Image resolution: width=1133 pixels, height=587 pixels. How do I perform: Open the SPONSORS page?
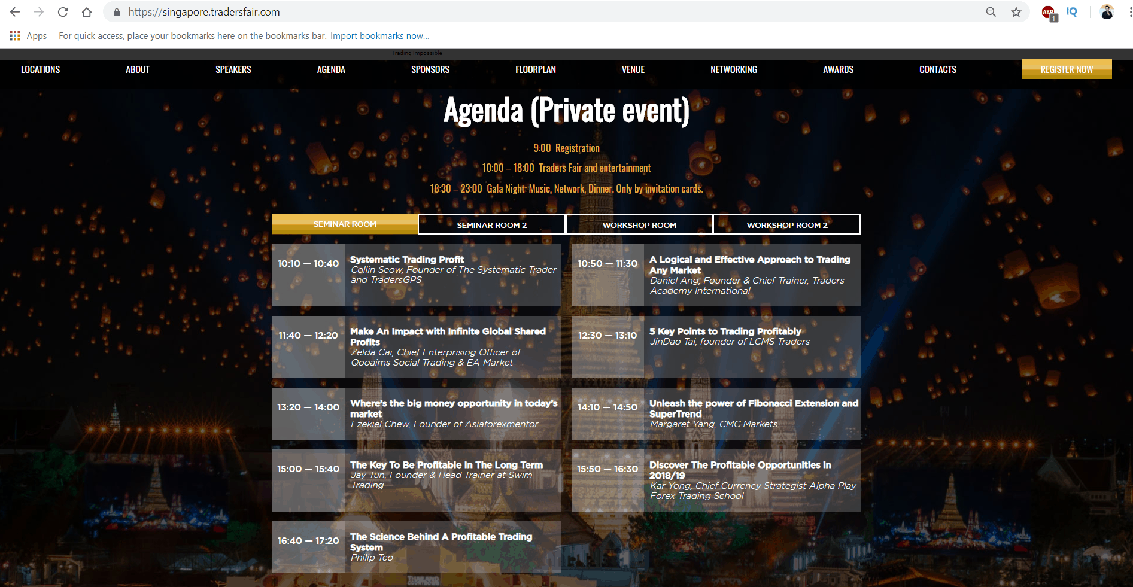[430, 69]
